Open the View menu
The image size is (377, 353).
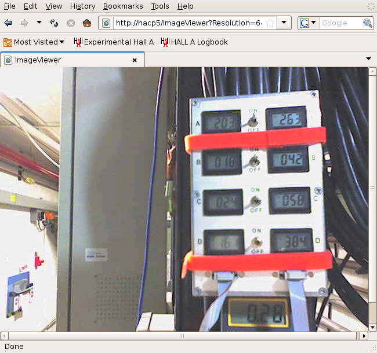(53, 6)
